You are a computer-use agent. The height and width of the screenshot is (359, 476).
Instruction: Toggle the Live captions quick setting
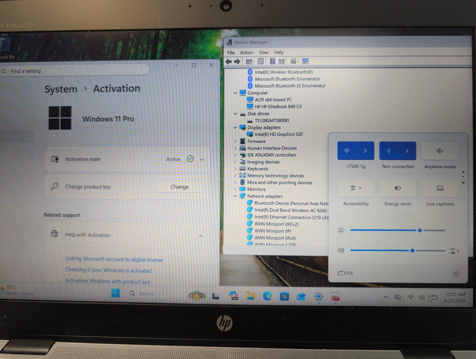pos(440,188)
